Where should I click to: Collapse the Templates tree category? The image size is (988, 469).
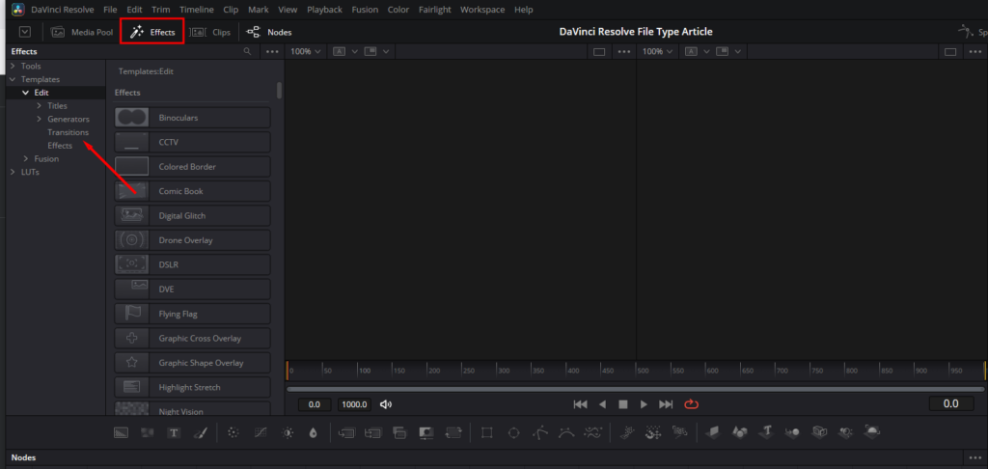(13, 79)
